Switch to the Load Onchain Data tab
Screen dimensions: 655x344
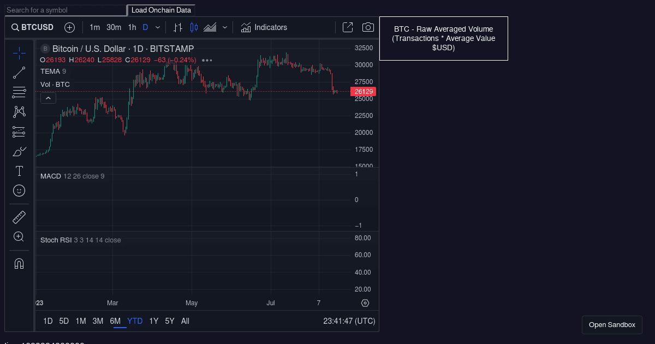coord(161,10)
